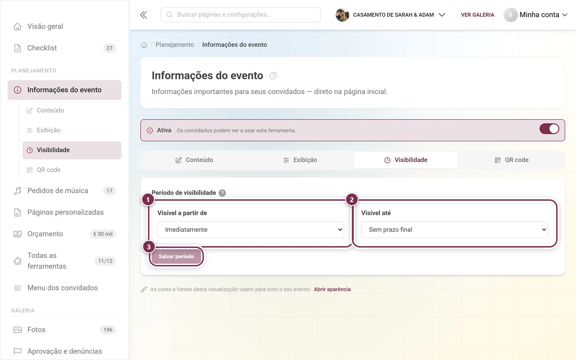Screen dimensions: 576x360
Task: Click the Planejamento breadcrumb link
Action: point(175,45)
